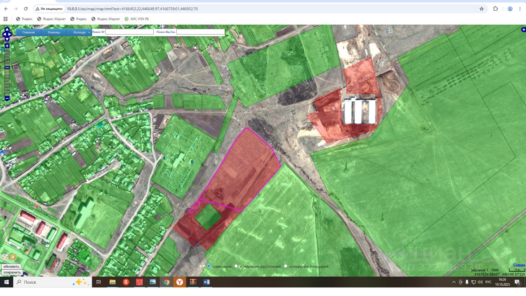Select the "измерение расстояний" radio button
Screen dimensions: 526x296
pos(236,266)
